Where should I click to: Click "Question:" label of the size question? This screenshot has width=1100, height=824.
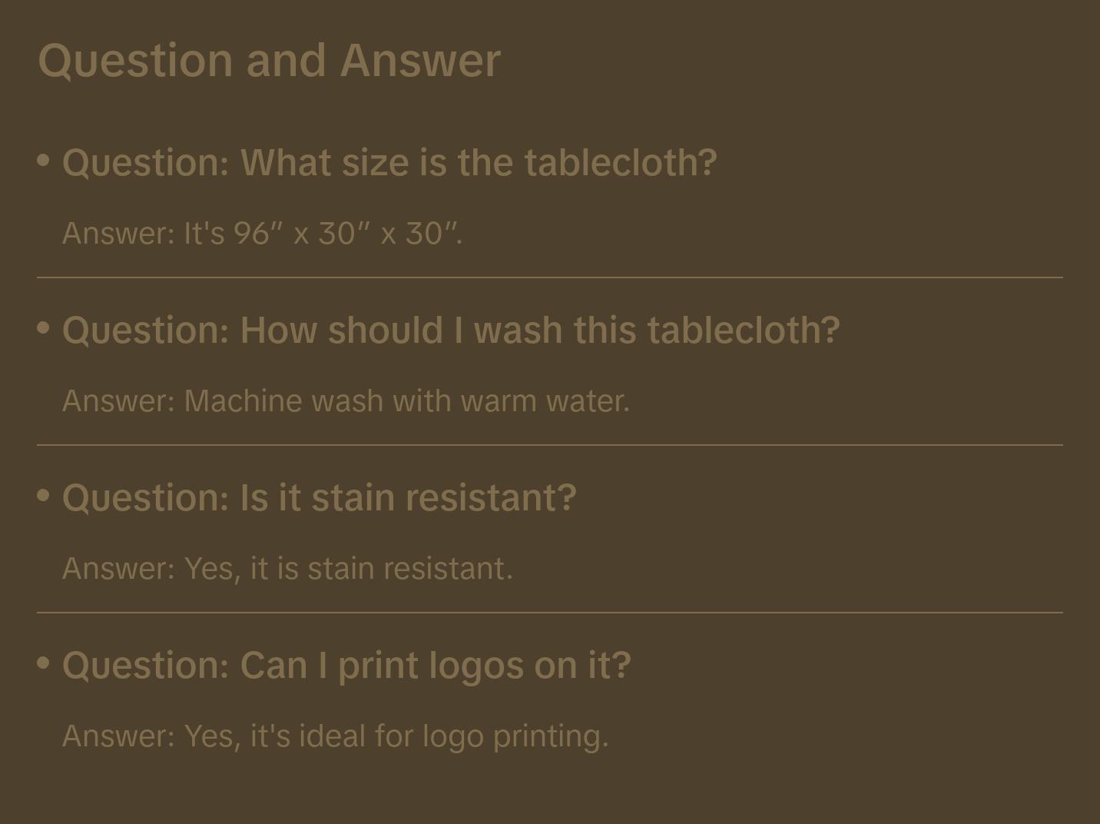tap(146, 163)
